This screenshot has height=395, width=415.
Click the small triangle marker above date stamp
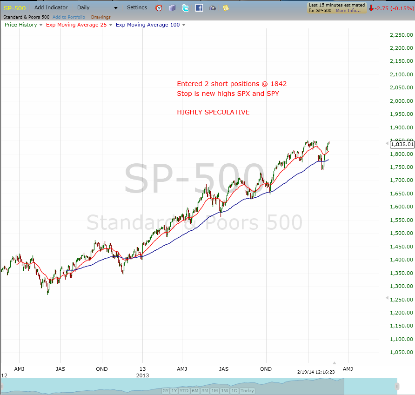[334, 363]
